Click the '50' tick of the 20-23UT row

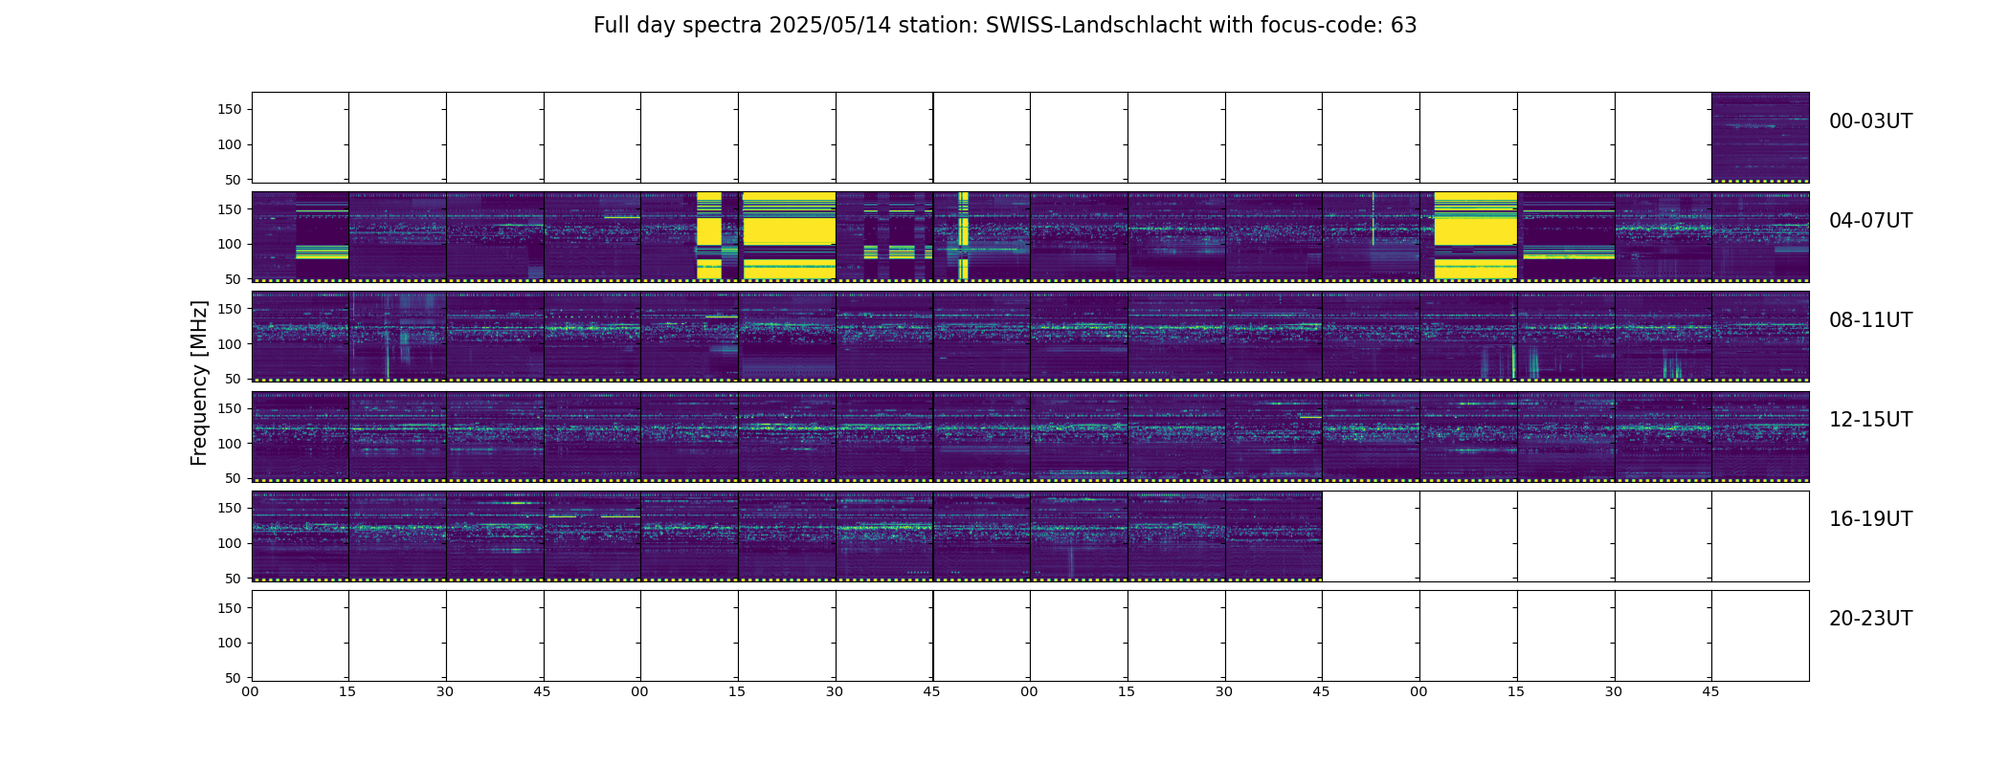[234, 678]
